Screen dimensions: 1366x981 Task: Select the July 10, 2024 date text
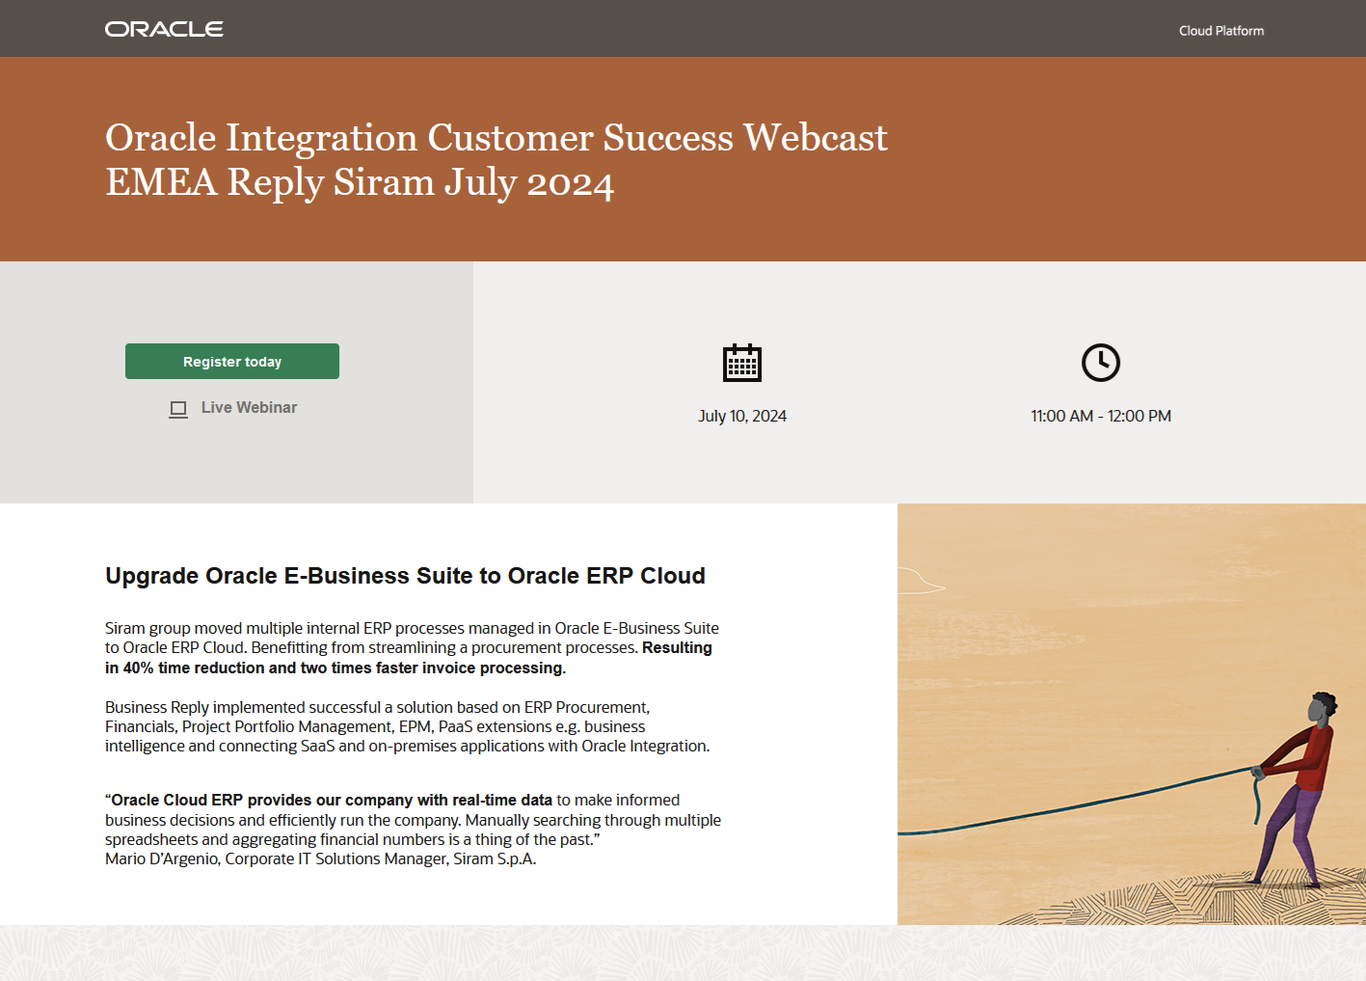pyautogui.click(x=741, y=416)
